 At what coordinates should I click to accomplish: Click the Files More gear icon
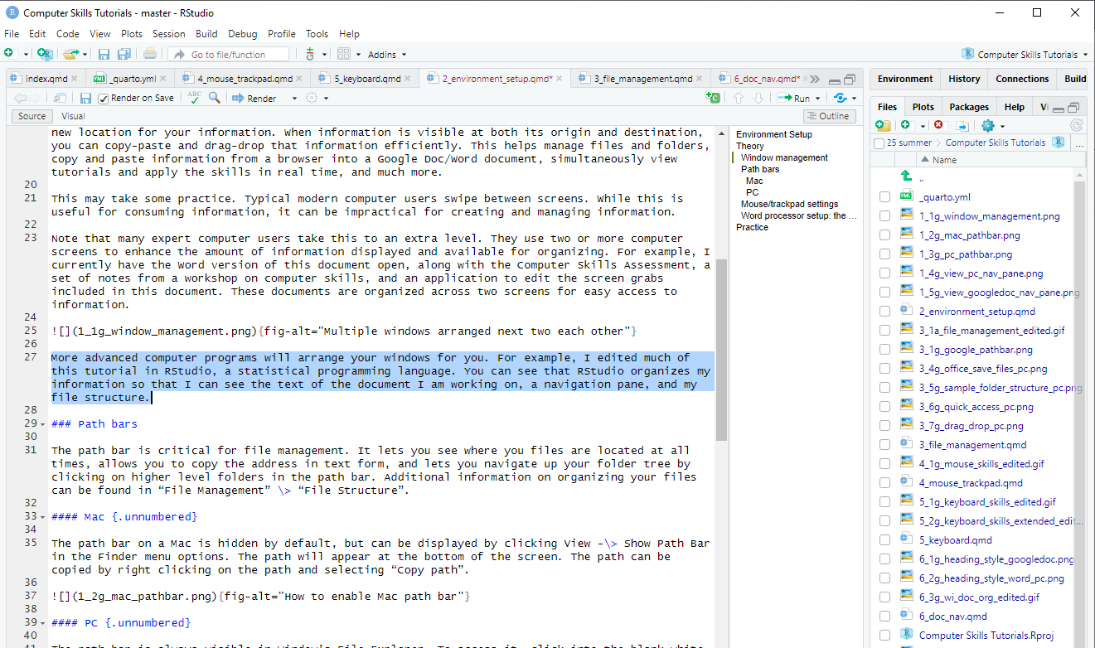pos(987,125)
